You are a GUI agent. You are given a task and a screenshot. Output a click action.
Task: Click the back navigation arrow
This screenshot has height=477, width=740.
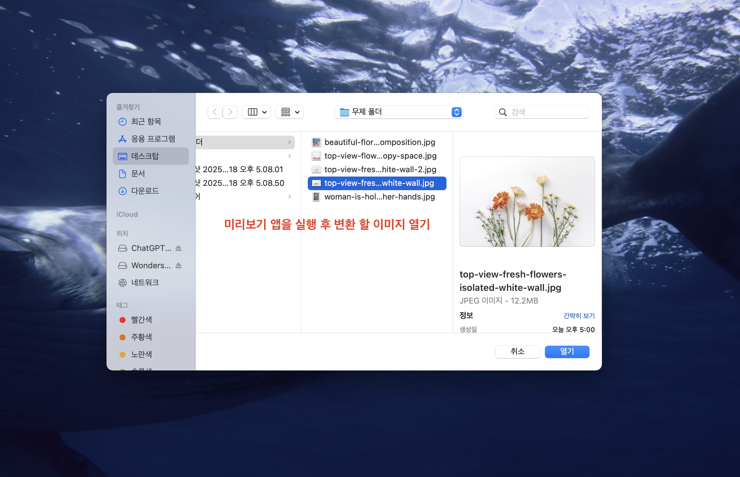[215, 112]
